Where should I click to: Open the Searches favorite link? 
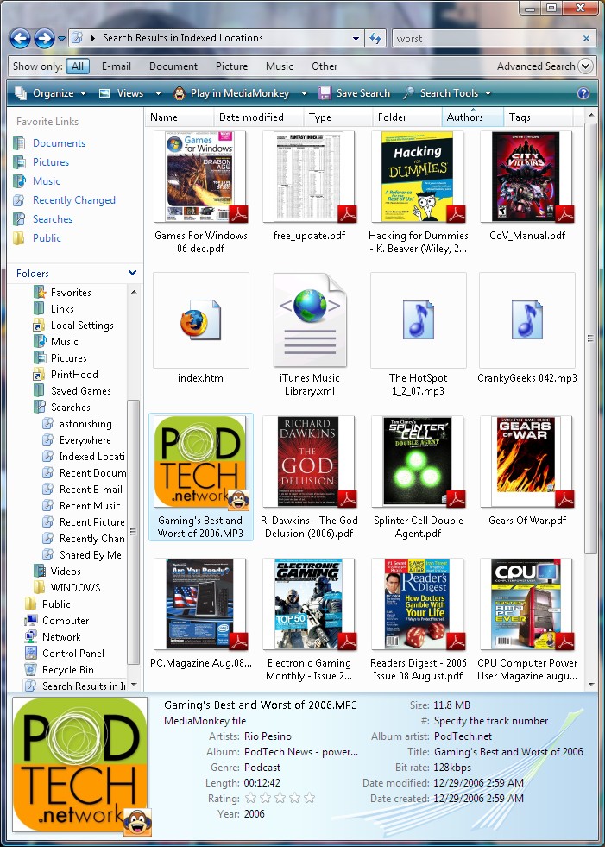click(53, 218)
